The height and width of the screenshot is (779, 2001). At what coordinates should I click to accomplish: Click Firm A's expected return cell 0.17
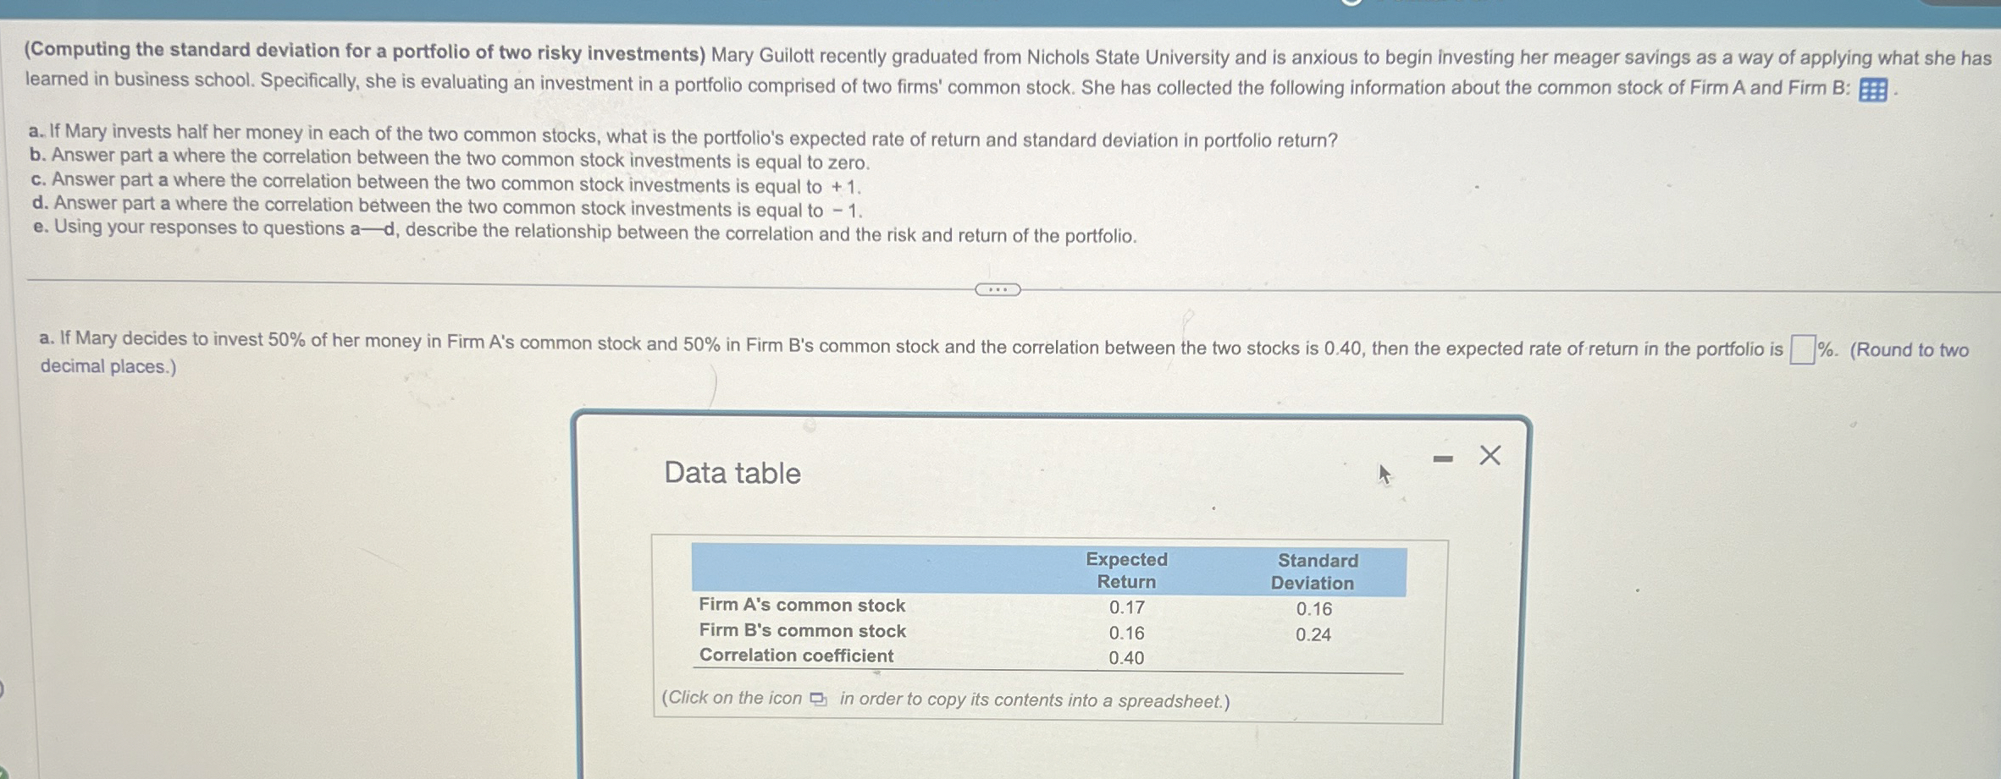[1126, 606]
